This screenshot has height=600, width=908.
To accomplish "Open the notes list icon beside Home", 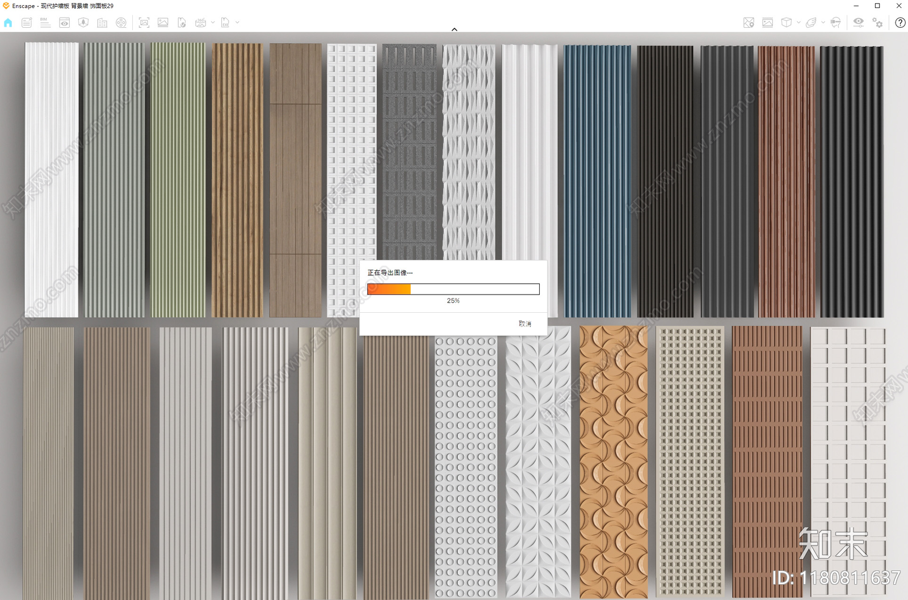I will pyautogui.click(x=27, y=23).
